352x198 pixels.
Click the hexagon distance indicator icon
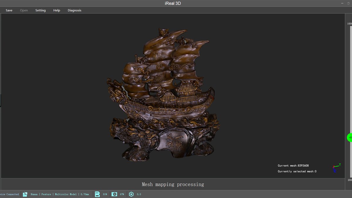coord(131,194)
